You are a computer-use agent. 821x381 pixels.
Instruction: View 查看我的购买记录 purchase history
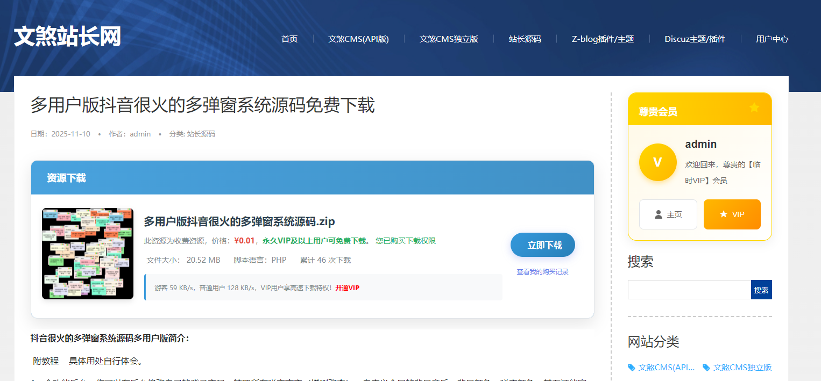point(542,271)
